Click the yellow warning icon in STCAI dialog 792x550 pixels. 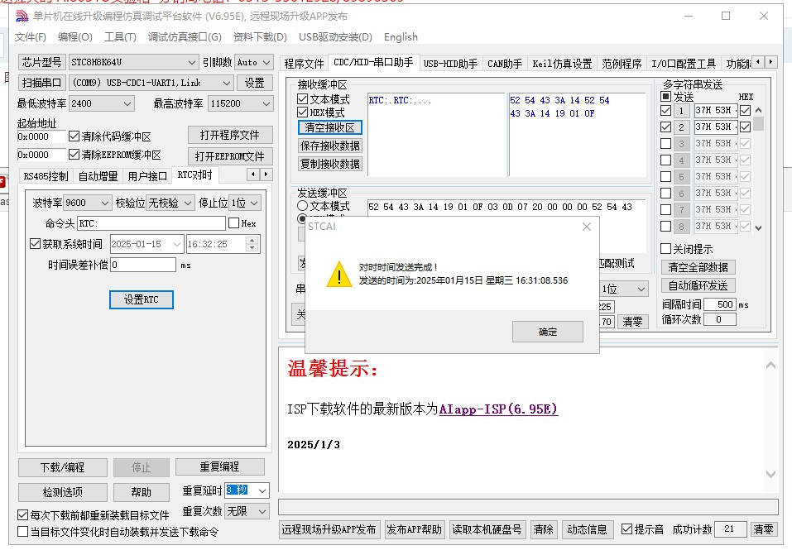pos(338,274)
